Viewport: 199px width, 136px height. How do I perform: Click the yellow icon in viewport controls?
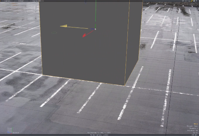coord(191,1)
